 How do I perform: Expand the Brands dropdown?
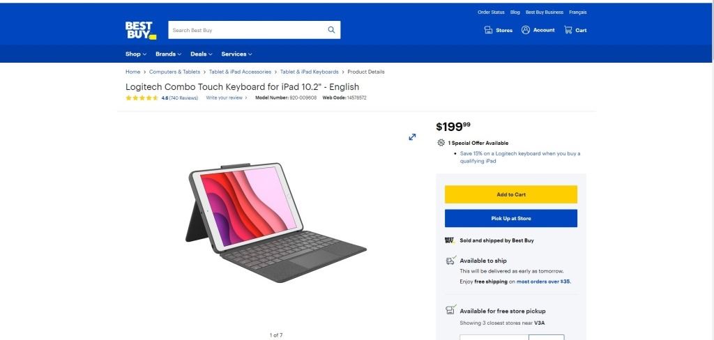(x=169, y=54)
